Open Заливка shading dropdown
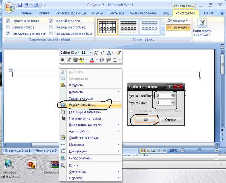The image size is (226, 183). pyautogui.click(x=177, y=21)
